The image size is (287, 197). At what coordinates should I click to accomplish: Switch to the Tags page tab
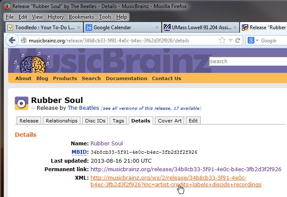118,121
